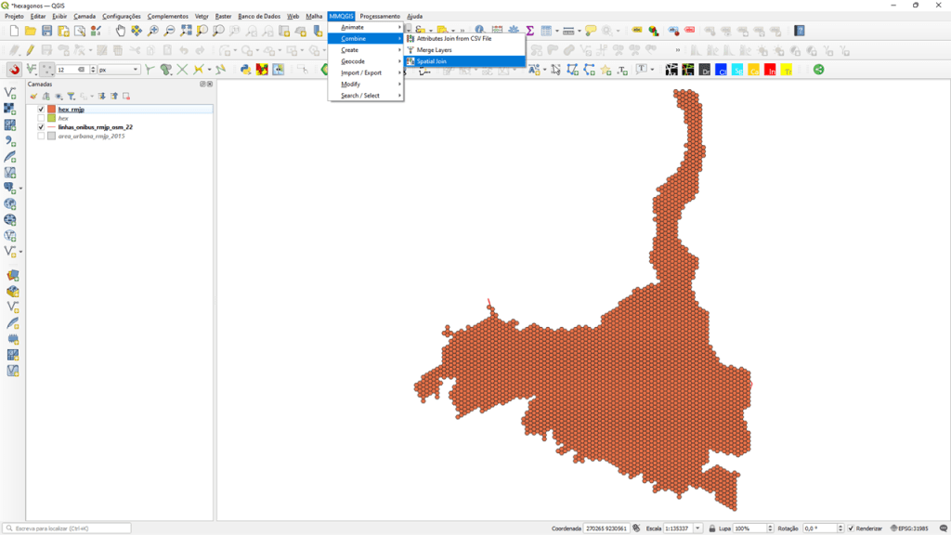Click the green share plugin icon

tap(818, 70)
